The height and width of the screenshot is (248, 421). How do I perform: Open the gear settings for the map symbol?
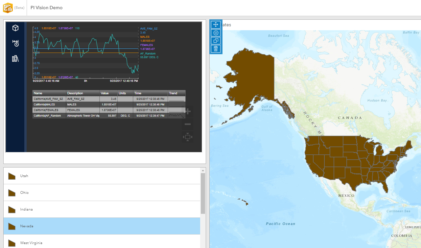216,33
